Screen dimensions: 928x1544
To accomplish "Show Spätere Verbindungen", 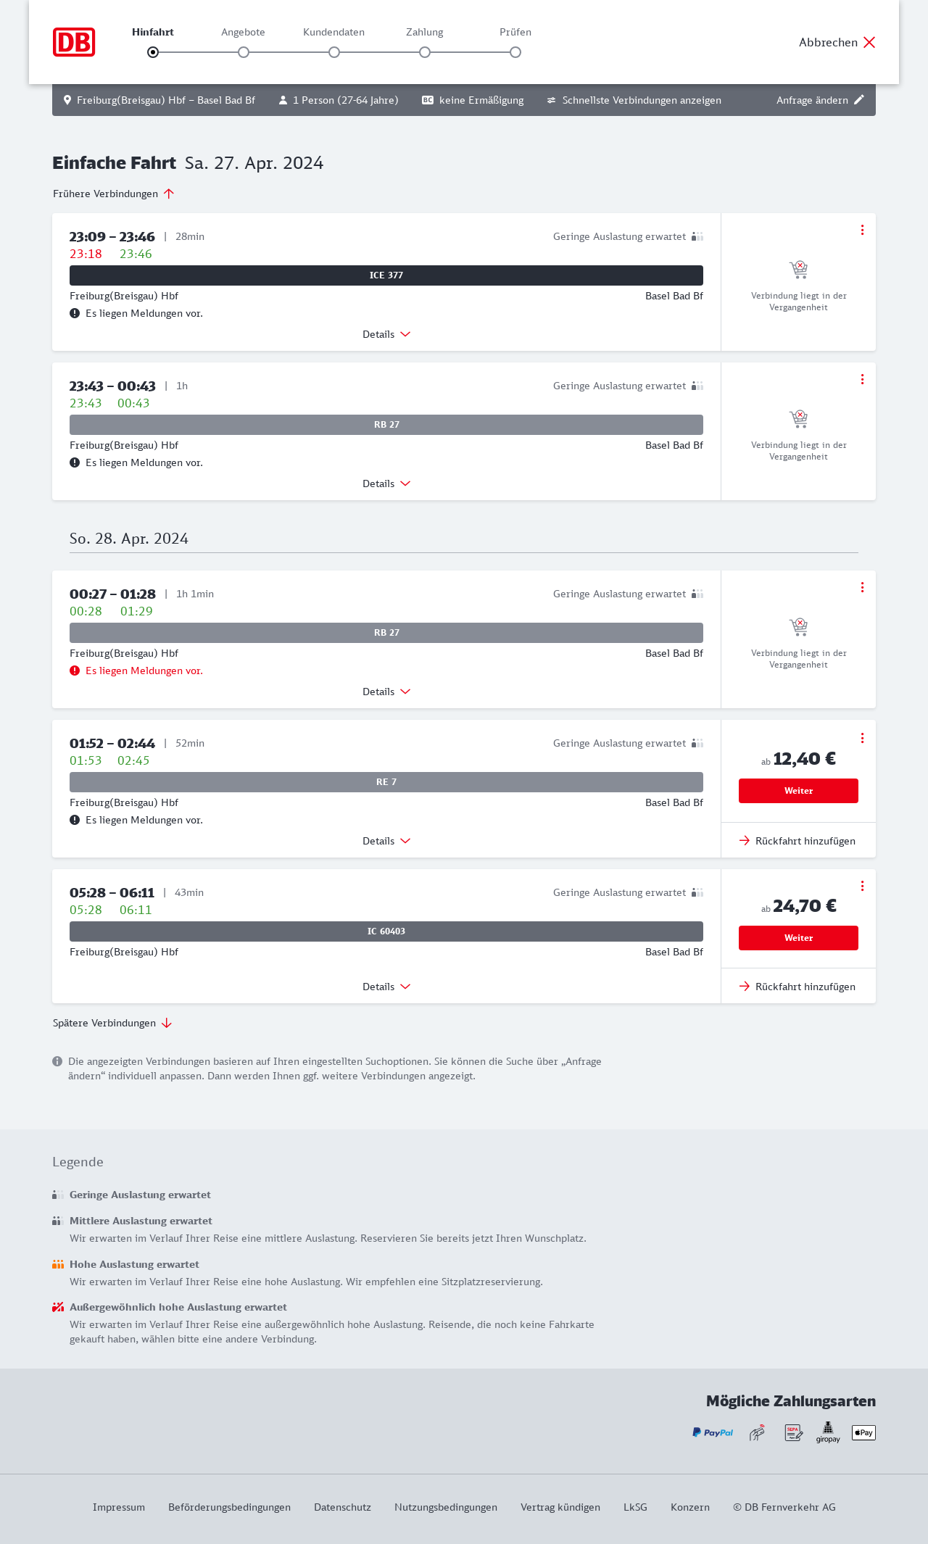I will coord(112,1023).
